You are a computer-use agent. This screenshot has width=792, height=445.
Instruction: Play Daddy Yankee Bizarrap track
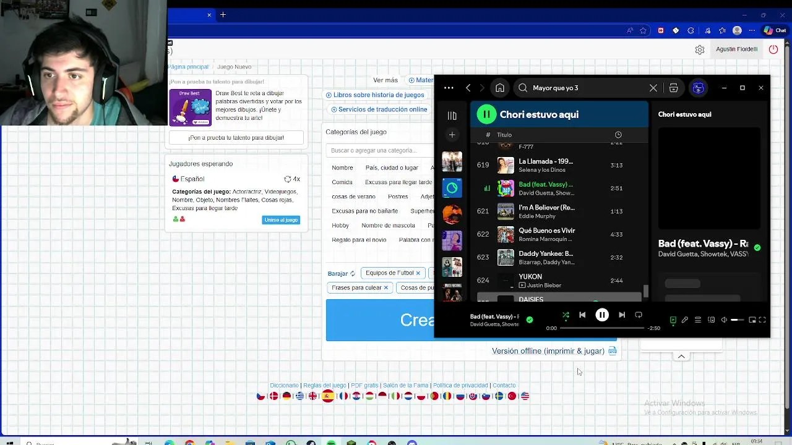(x=559, y=257)
